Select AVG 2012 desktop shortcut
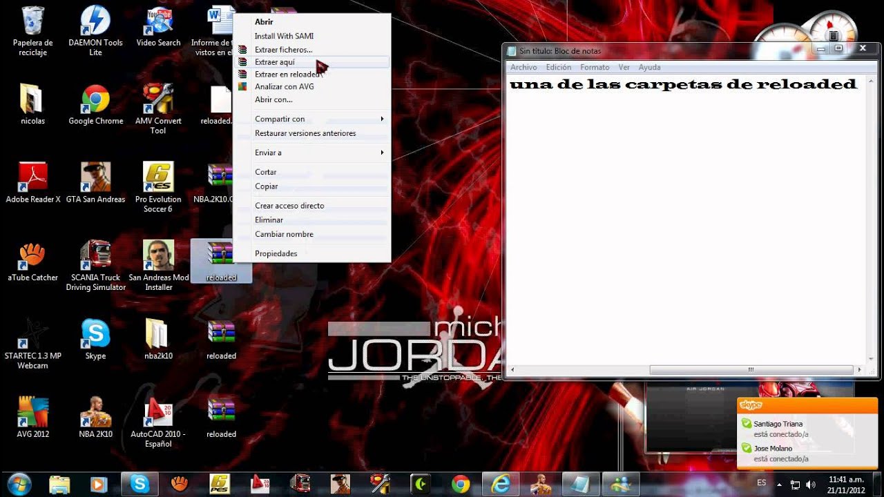Image resolution: width=884 pixels, height=497 pixels. [32, 418]
